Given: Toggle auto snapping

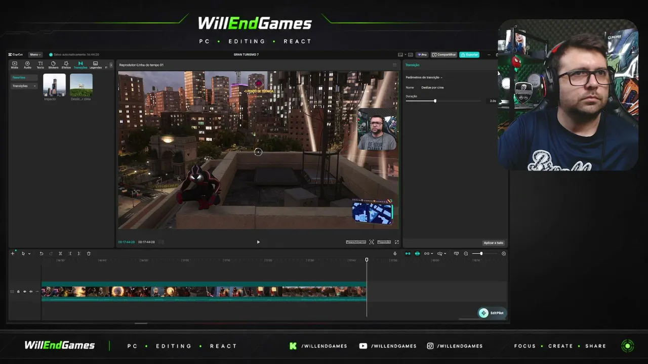Looking at the screenshot, I should (x=417, y=254).
